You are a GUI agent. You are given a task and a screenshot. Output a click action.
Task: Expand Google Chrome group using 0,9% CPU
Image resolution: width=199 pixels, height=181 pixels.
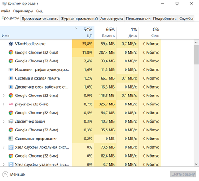coord(4,96)
